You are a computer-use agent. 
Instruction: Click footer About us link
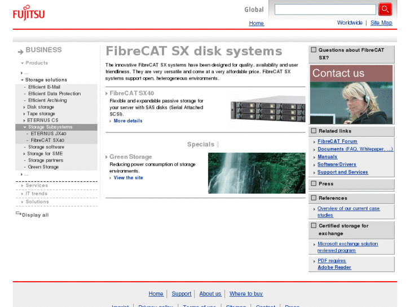click(x=210, y=293)
